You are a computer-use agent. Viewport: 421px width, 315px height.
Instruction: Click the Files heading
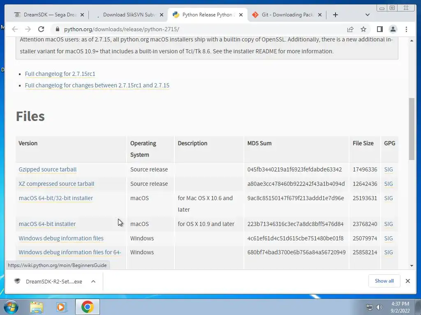(x=30, y=116)
